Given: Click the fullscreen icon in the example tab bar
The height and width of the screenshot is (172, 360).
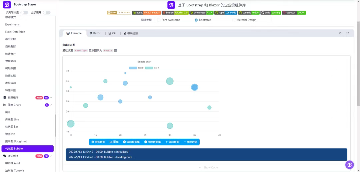Looking at the screenshot, I should [348, 33].
